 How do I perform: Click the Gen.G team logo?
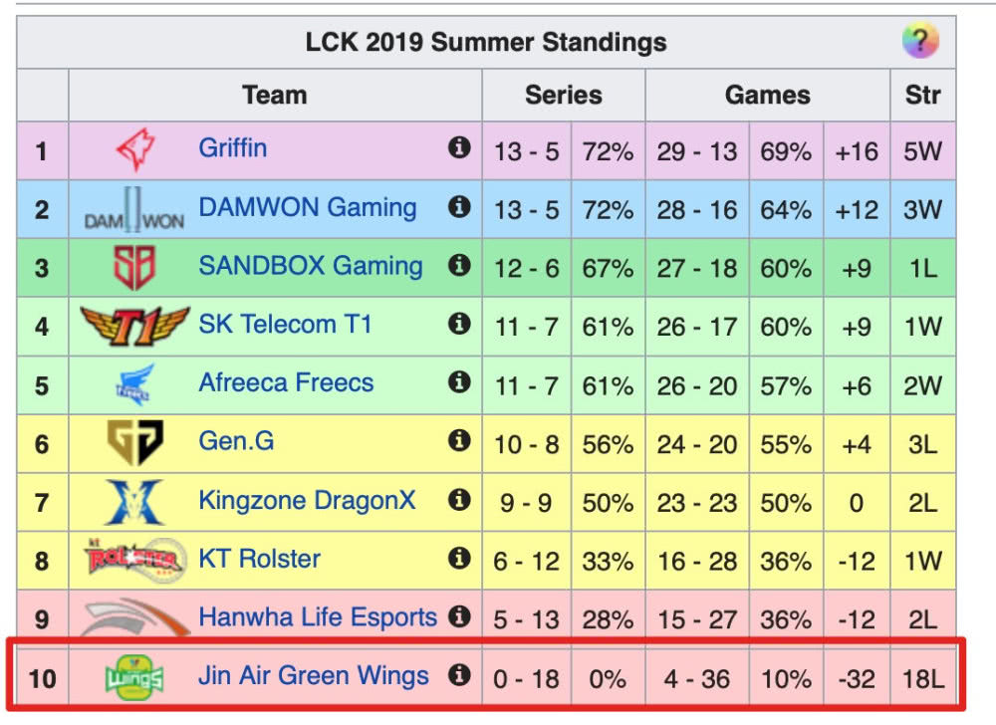[x=134, y=442]
